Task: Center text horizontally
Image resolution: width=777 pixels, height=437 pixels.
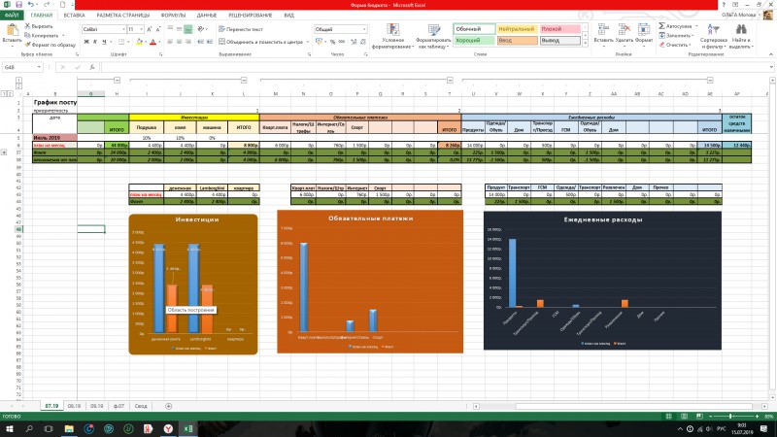Action: point(179,42)
